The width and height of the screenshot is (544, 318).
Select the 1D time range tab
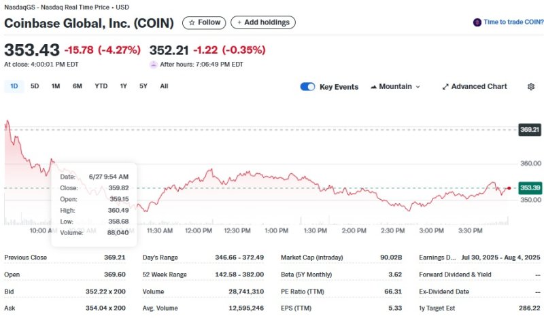pyautogui.click(x=14, y=86)
